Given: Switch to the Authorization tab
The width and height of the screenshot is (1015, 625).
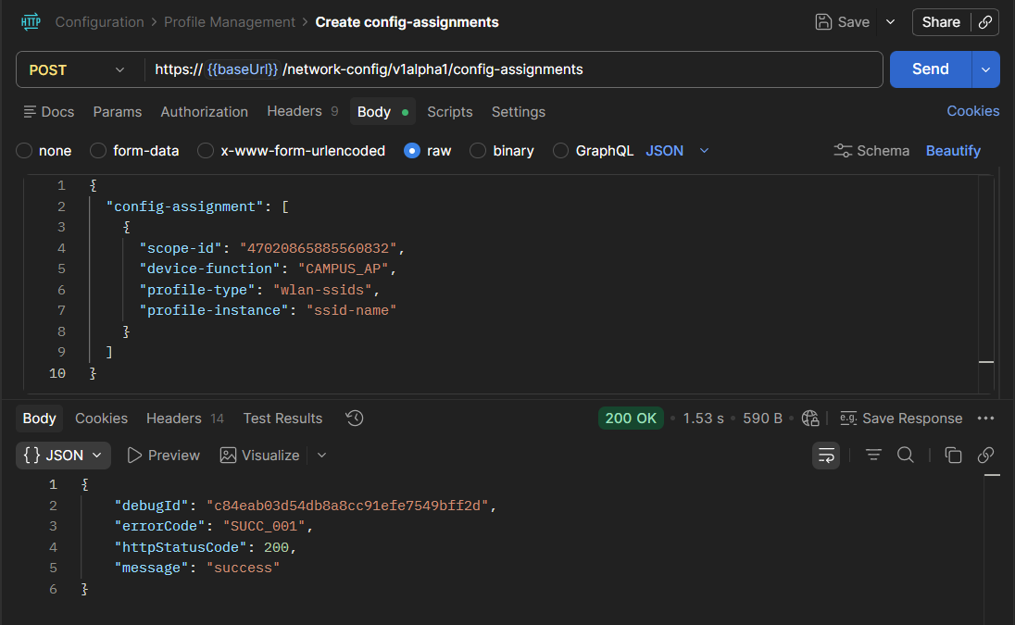Looking at the screenshot, I should tap(204, 112).
